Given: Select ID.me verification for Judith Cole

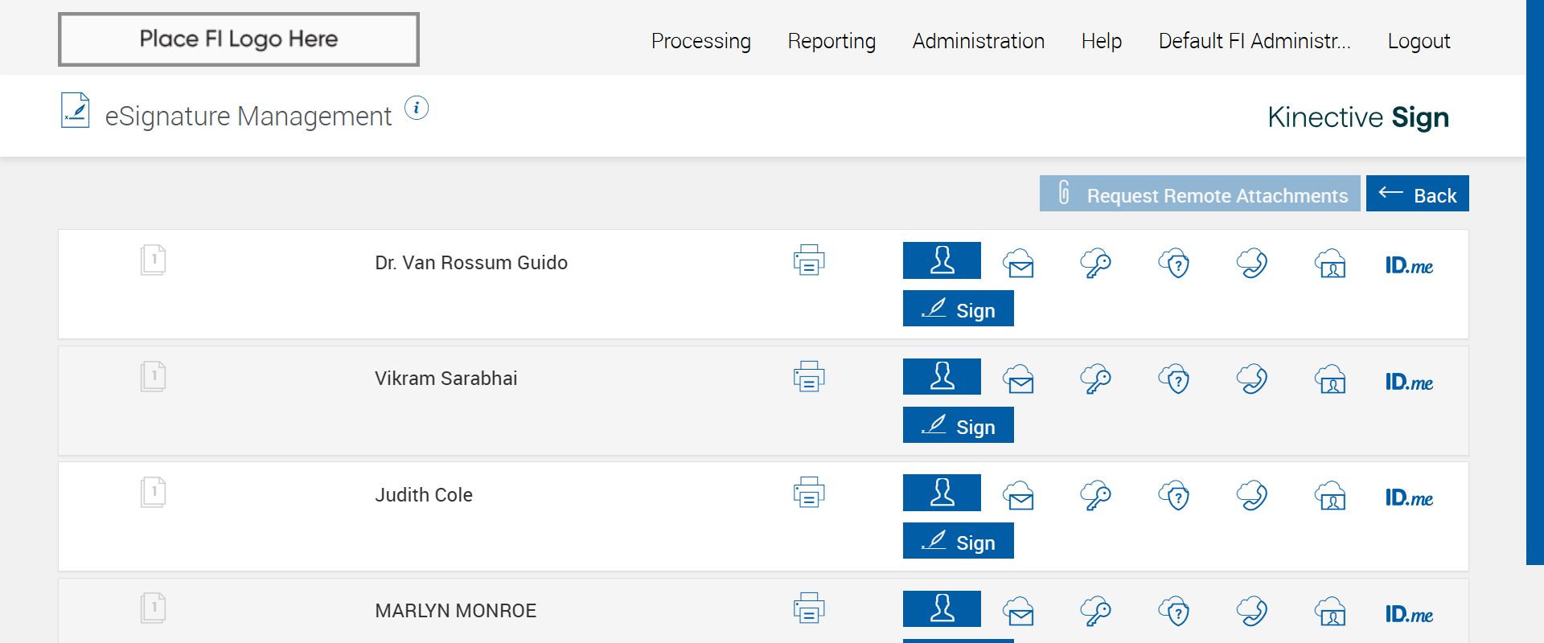Looking at the screenshot, I should point(1409,498).
